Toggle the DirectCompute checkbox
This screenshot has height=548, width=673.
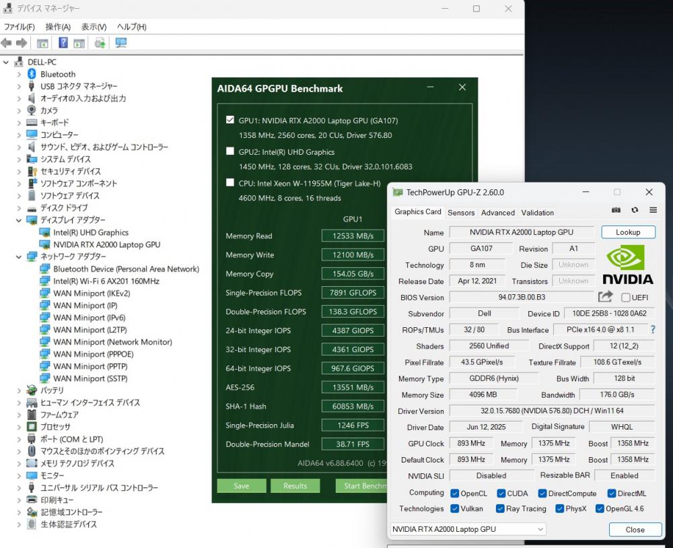542,493
